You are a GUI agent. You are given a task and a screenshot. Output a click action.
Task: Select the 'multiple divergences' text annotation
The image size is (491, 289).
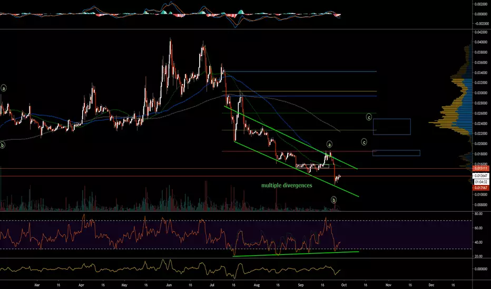[x=287, y=185]
